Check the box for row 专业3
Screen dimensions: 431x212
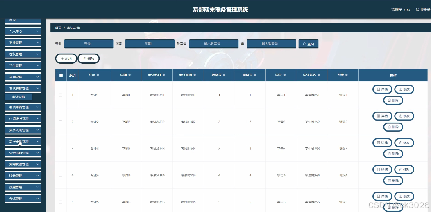pos(61,148)
